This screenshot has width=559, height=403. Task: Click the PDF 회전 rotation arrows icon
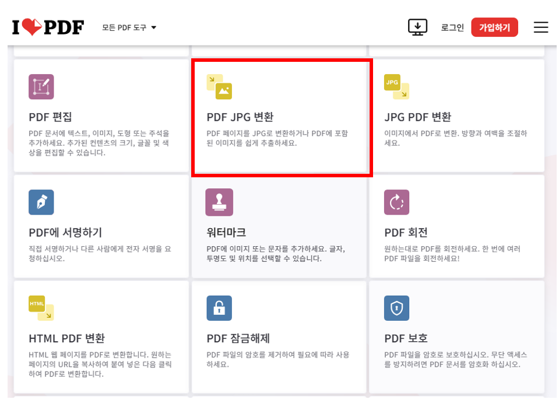[x=396, y=202]
